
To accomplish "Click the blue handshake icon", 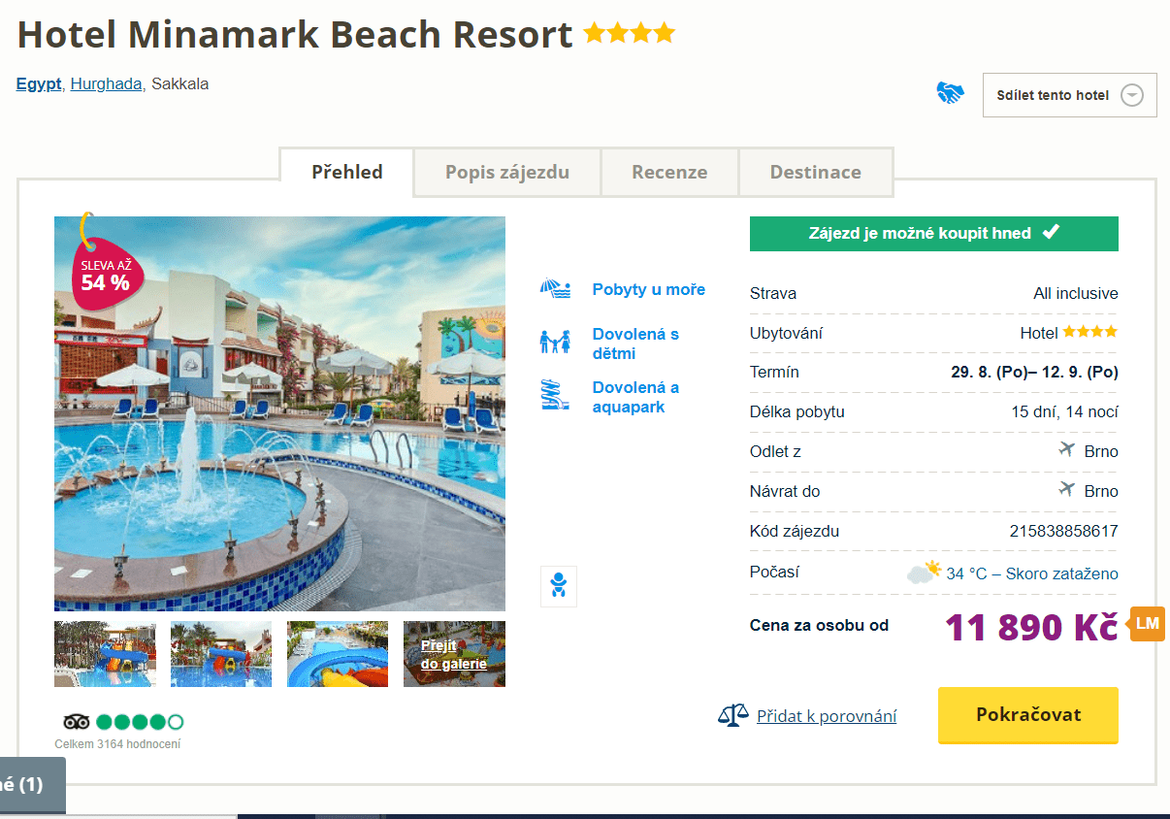I will (x=950, y=93).
